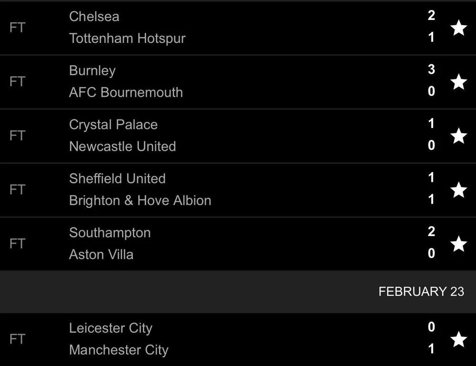The width and height of the screenshot is (476, 366).
Task: Select Aston Villa team name
Action: [x=101, y=255]
